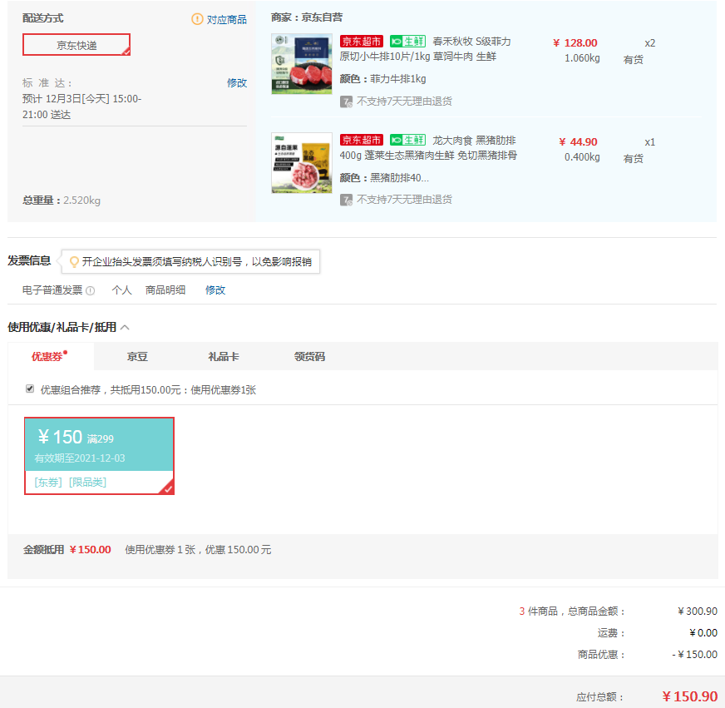Open the 对应商品 link
725x708 pixels.
[x=226, y=19]
